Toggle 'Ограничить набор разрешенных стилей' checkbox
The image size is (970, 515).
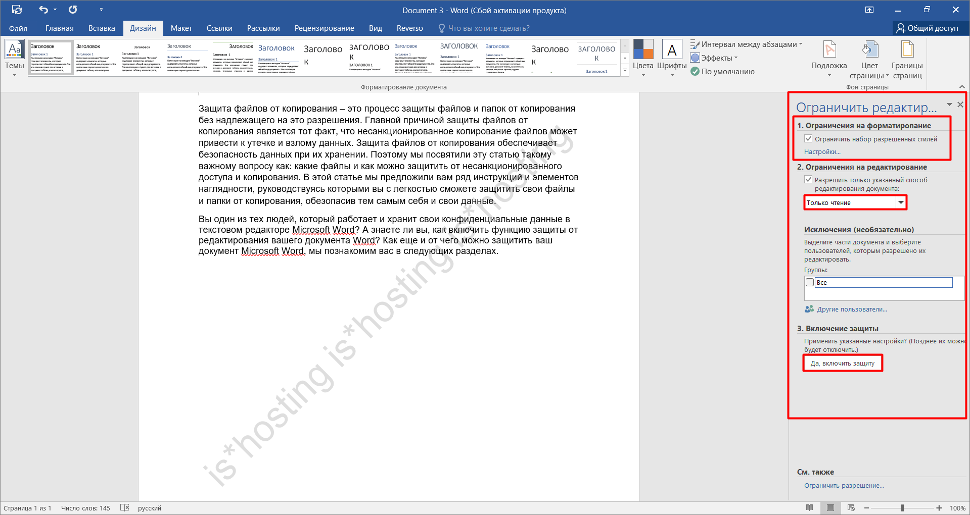(808, 139)
